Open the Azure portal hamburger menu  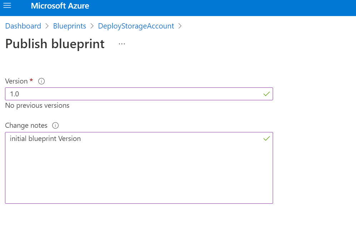point(7,6)
